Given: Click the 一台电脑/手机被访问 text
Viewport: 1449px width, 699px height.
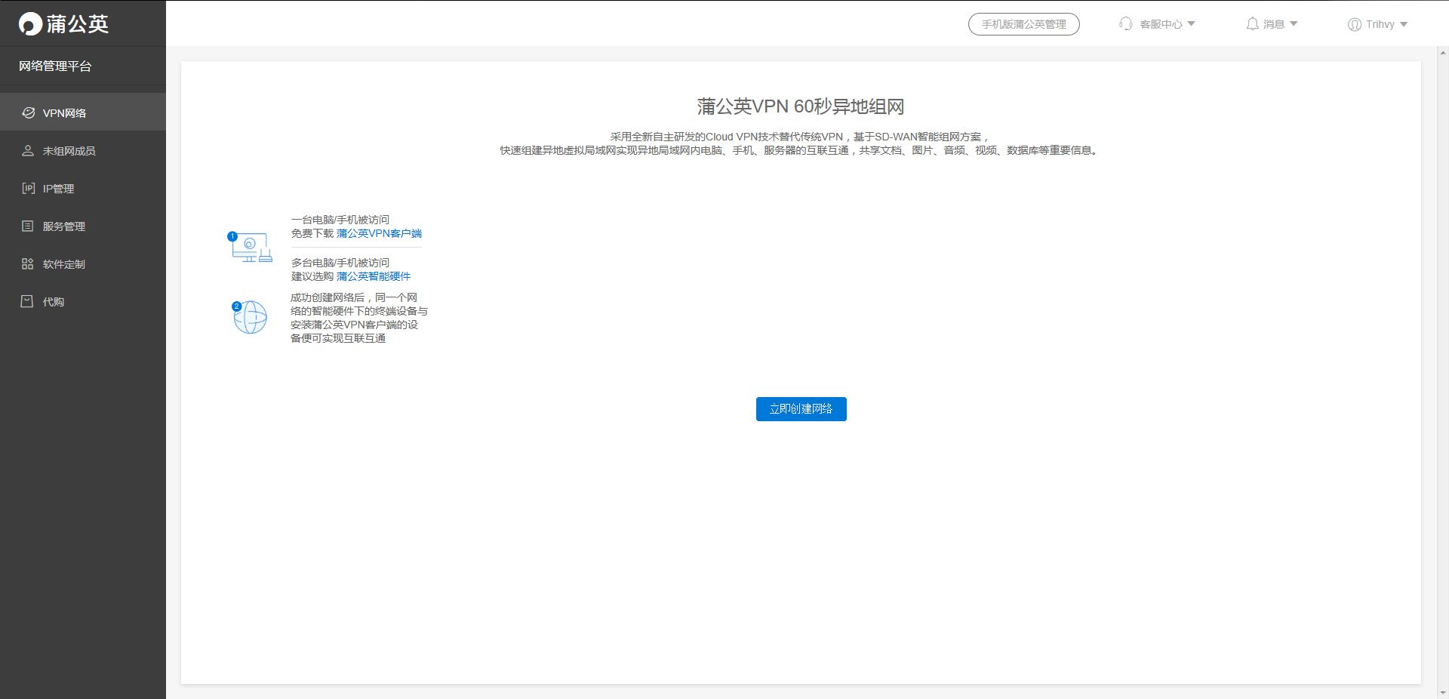Looking at the screenshot, I should point(340,220).
